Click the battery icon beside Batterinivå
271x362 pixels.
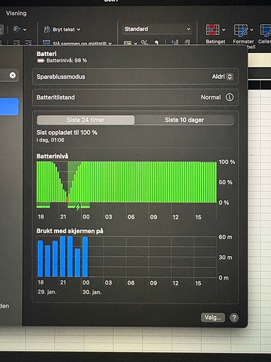coord(41,60)
